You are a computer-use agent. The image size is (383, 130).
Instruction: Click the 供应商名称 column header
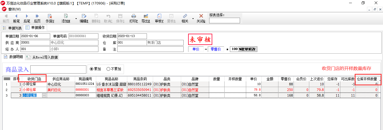click(61, 79)
